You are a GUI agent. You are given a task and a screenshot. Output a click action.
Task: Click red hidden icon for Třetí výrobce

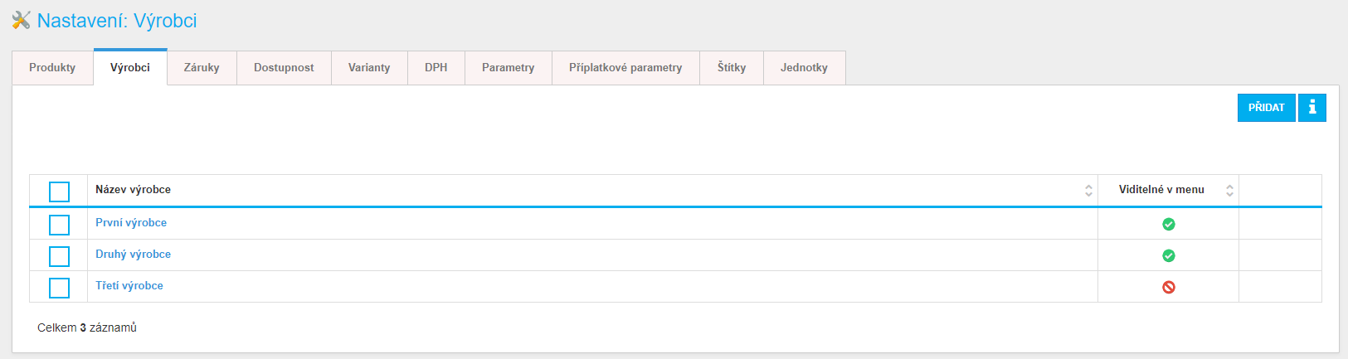[x=1168, y=287]
